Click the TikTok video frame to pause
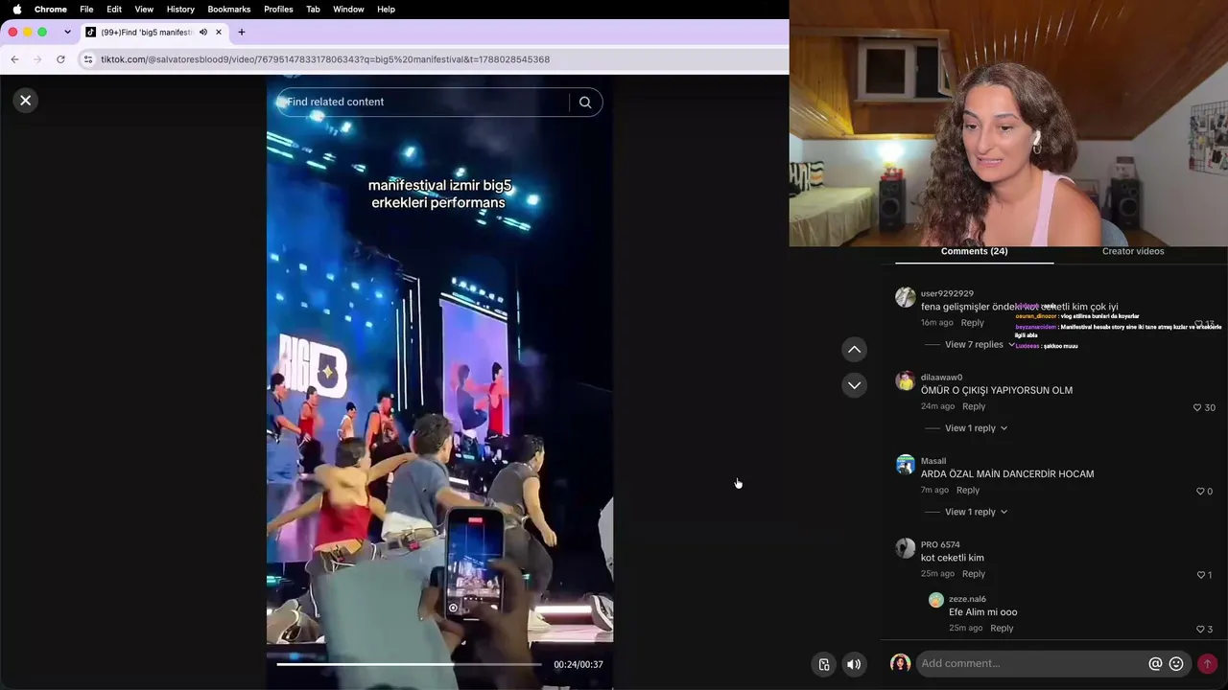 (x=439, y=383)
